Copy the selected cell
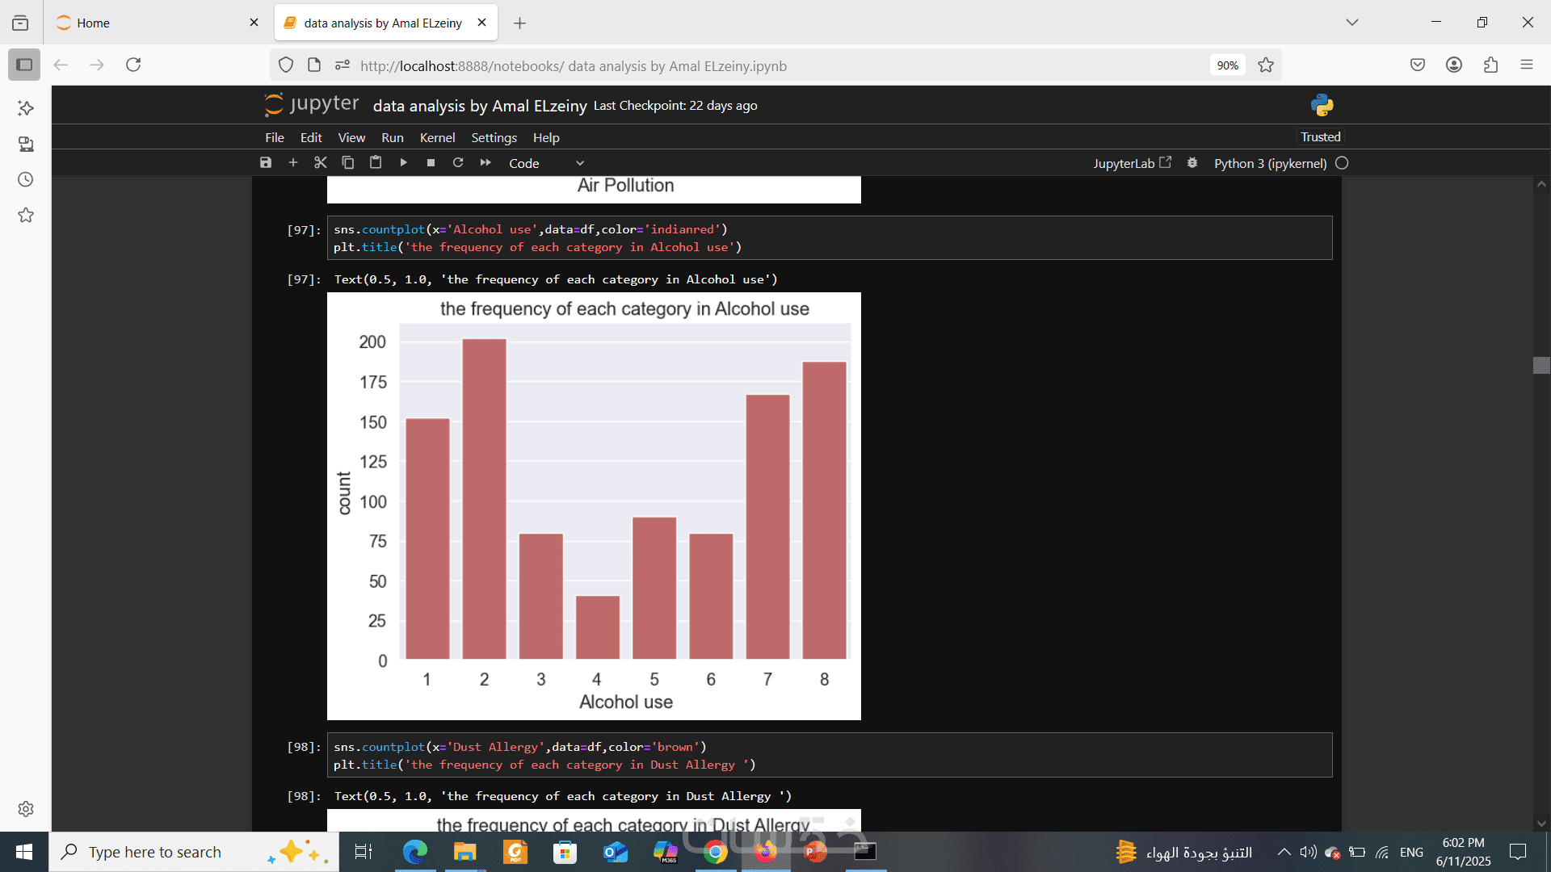Screen dimensions: 1551x872 [x=348, y=163]
